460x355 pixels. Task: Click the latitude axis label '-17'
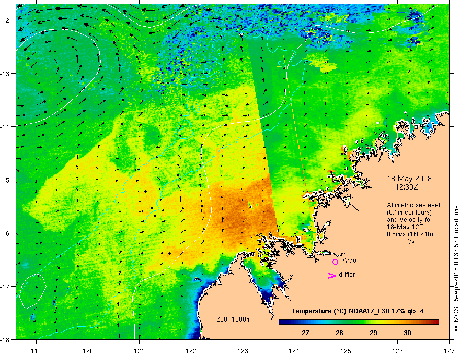(x=5, y=286)
